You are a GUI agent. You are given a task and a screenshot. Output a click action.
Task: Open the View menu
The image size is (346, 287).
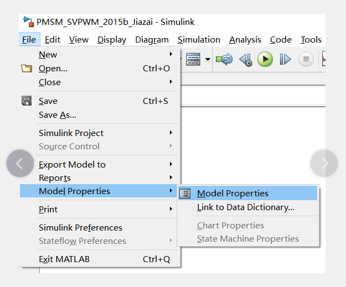(79, 39)
